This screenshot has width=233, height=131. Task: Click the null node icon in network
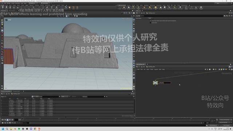[x=155, y=83]
